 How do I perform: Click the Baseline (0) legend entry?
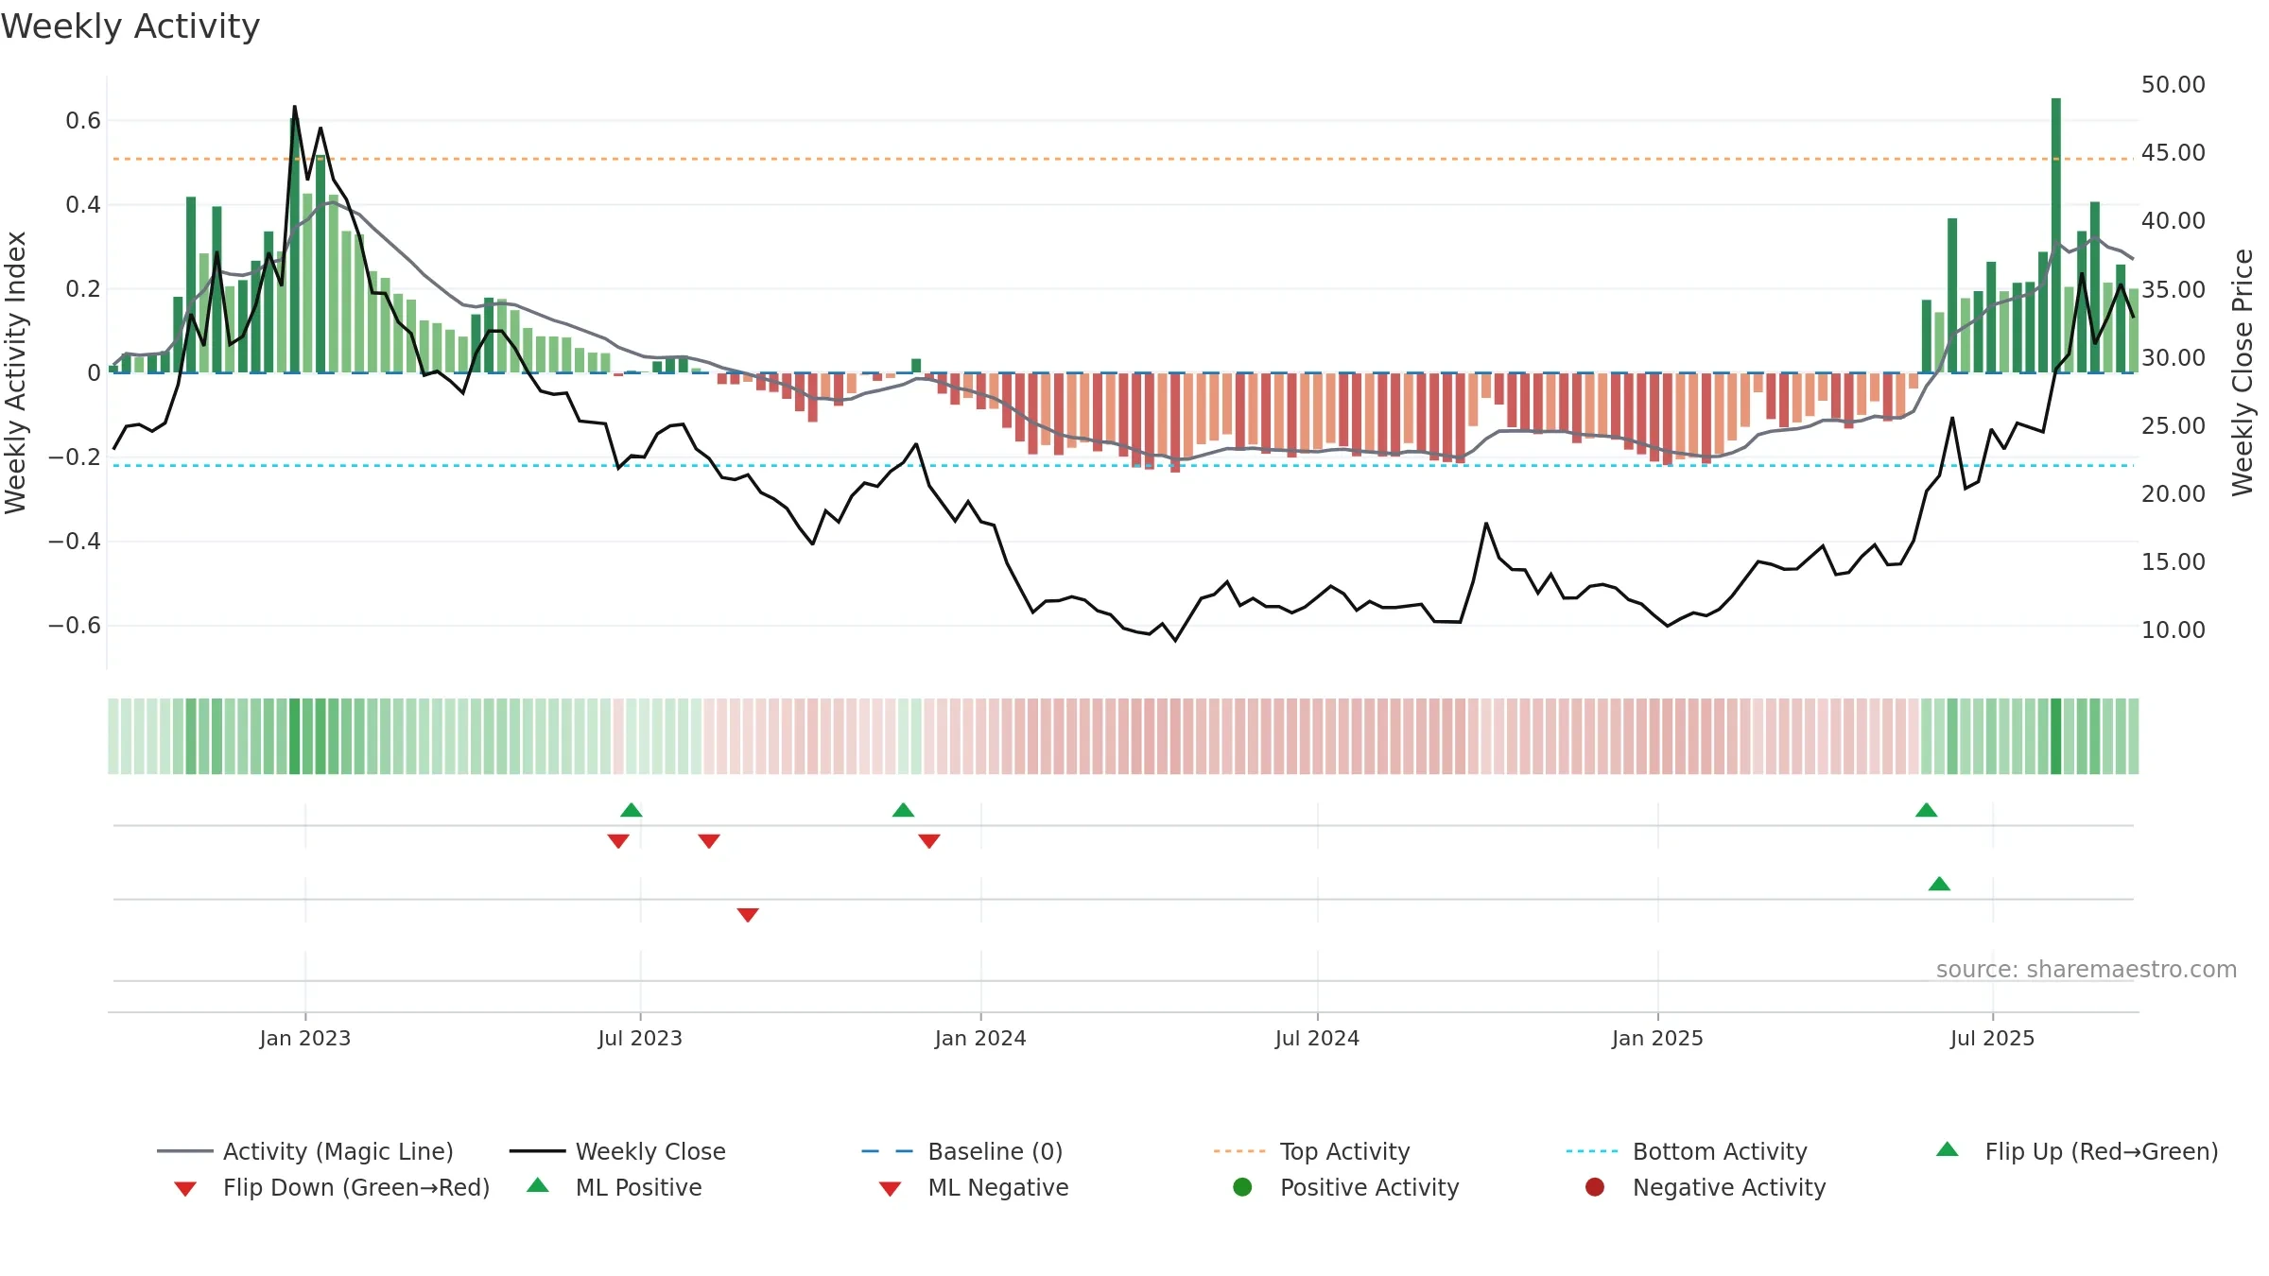coord(962,1151)
